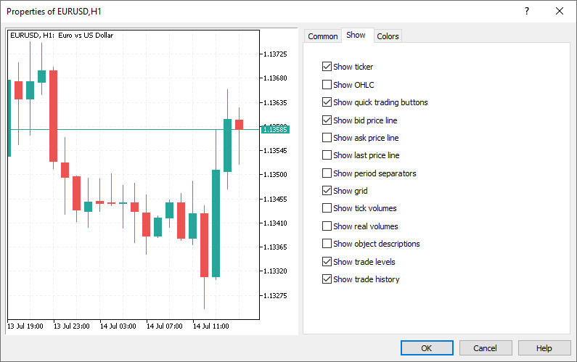Open the Colors tab
The height and width of the screenshot is (362, 577).
pos(388,36)
